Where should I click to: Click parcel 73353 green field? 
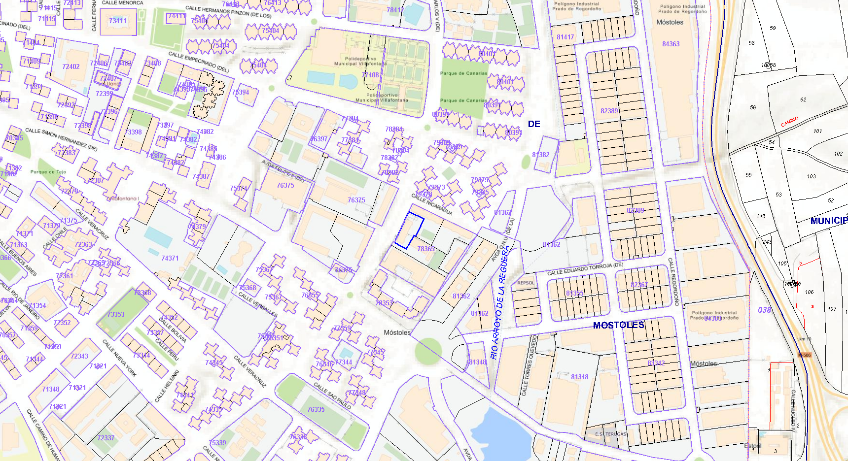point(116,314)
